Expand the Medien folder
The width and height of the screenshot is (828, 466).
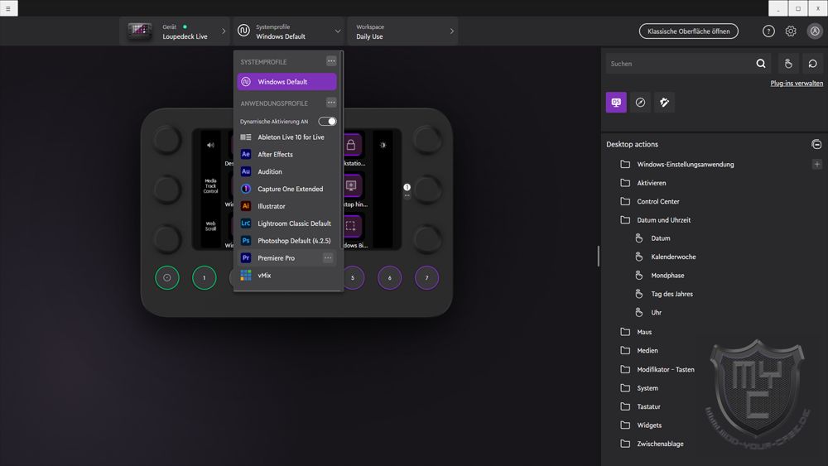pyautogui.click(x=639, y=350)
